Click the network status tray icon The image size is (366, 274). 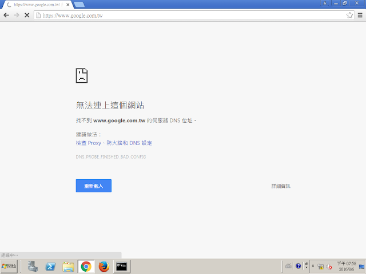click(x=321, y=267)
